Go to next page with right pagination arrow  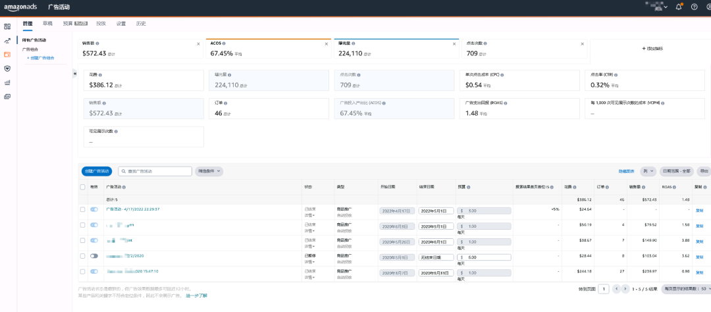click(625, 288)
